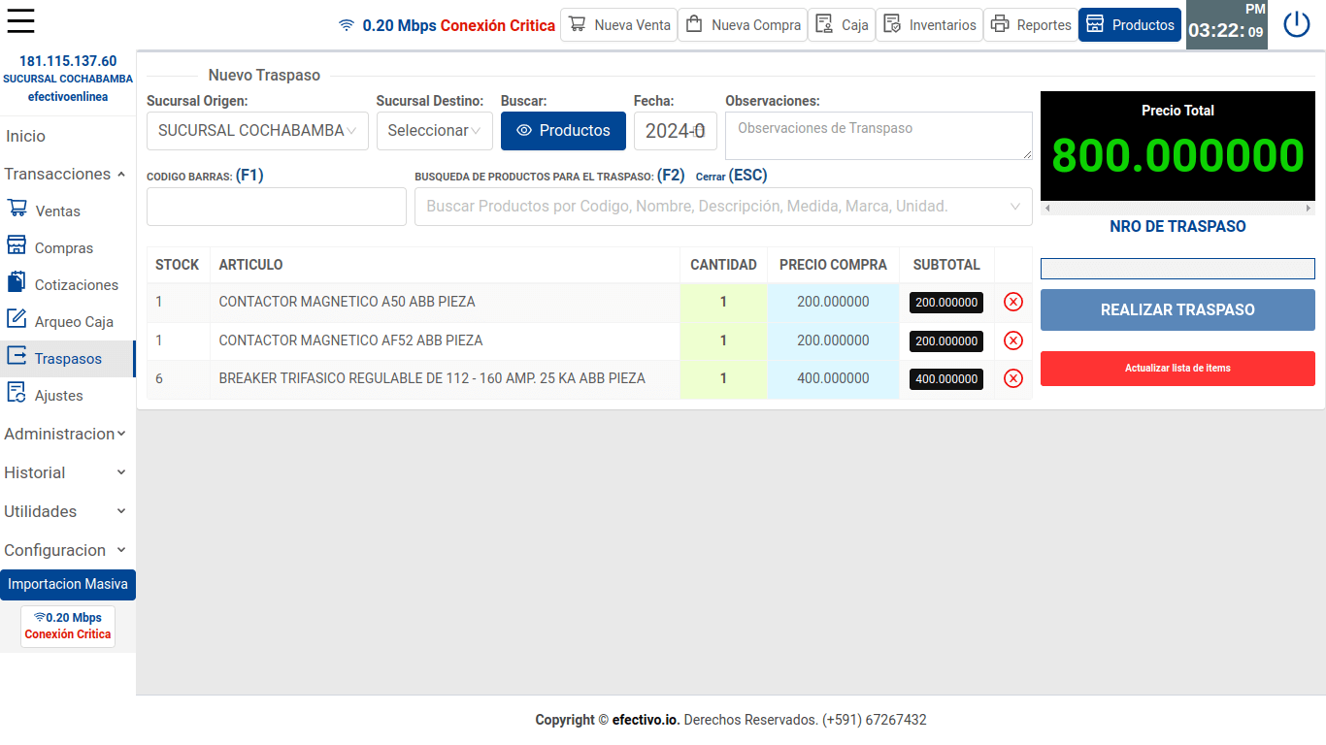The image size is (1326, 745).
Task: Click the 800.000000 total price display
Action: 1177,156
